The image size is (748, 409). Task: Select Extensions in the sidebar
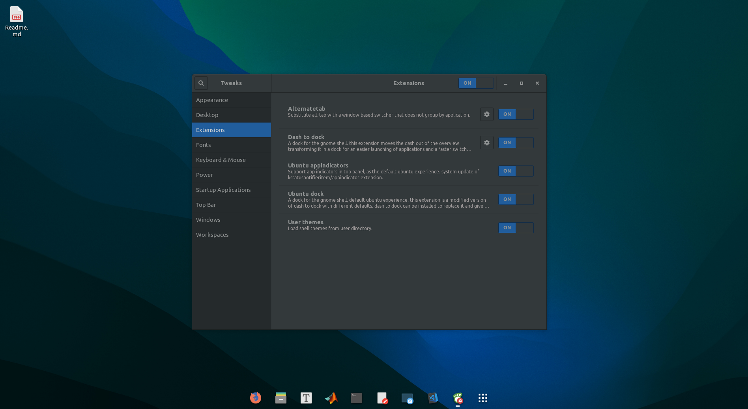(232, 130)
